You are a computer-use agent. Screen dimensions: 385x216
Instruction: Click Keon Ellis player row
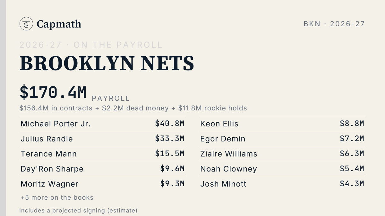coord(282,124)
